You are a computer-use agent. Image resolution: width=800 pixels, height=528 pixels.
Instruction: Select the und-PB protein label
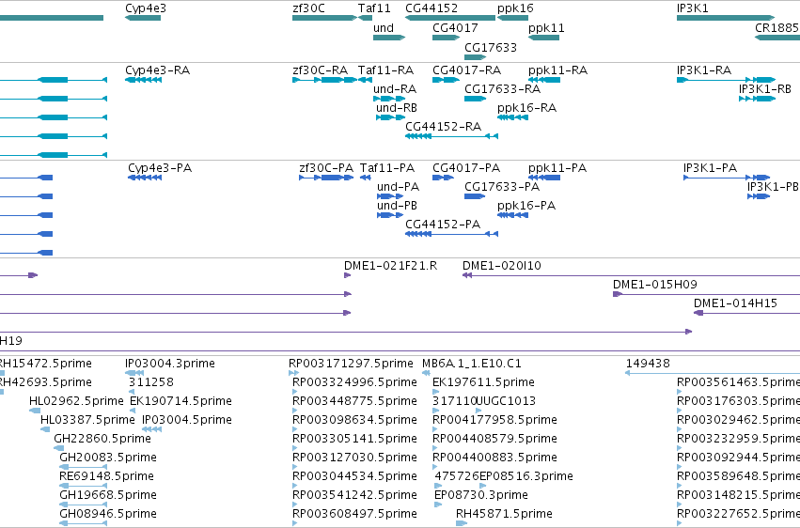[398, 206]
